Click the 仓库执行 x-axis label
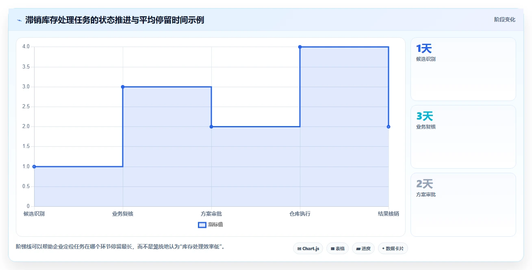The height and width of the screenshot is (270, 532). point(300,214)
